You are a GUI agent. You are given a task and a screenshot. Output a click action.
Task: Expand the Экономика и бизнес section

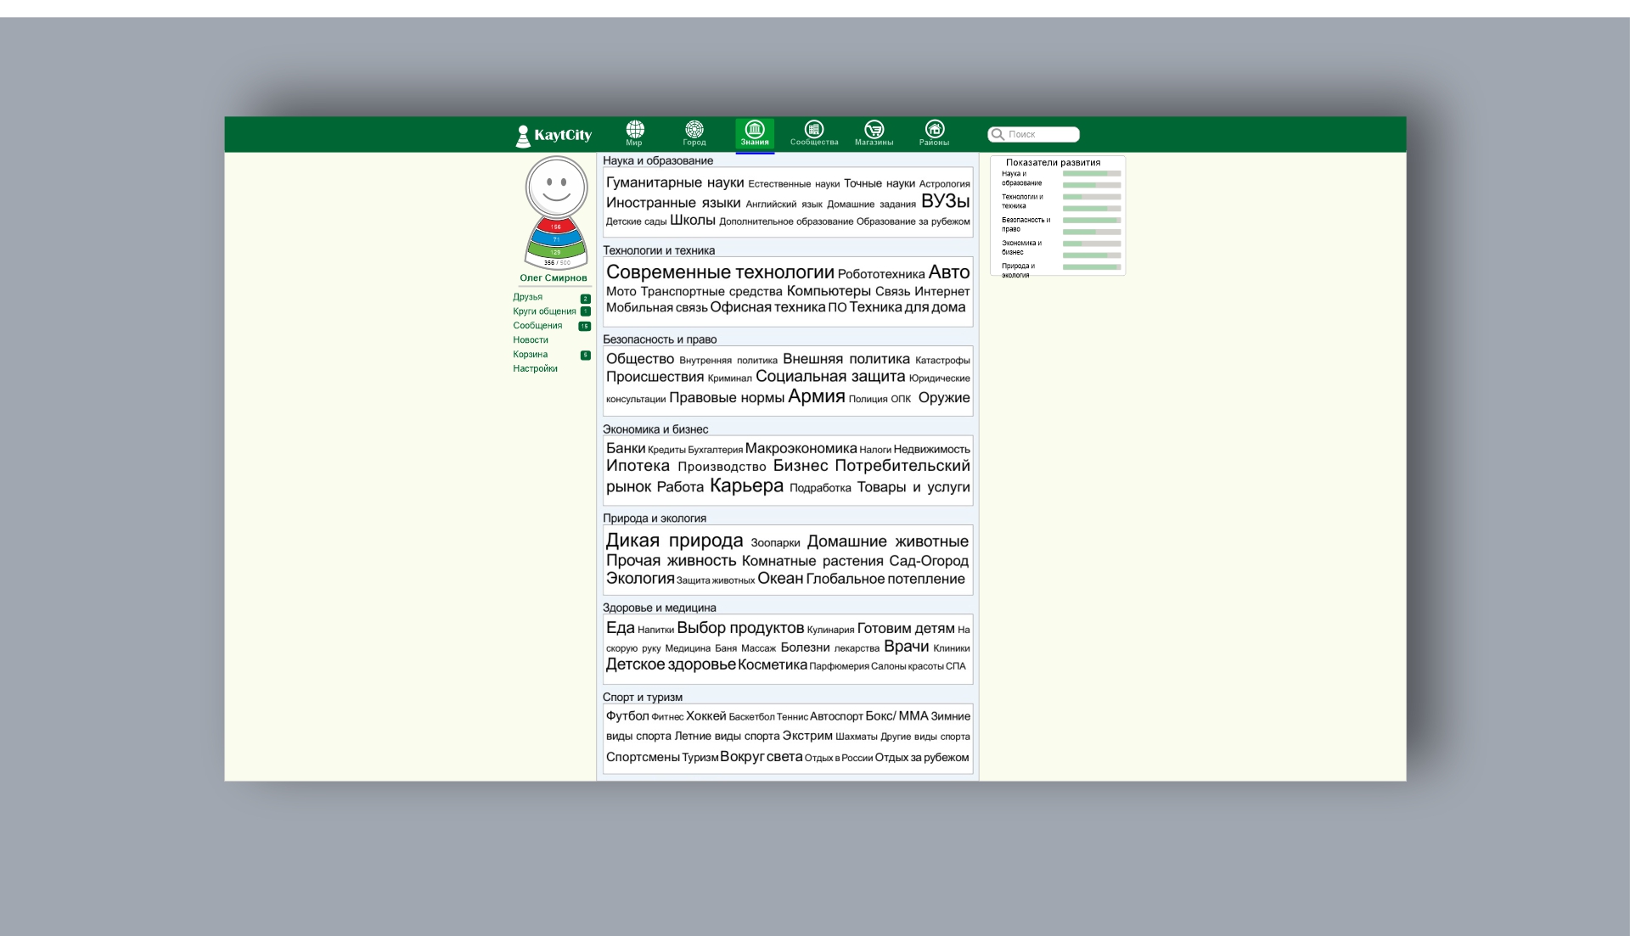click(655, 429)
